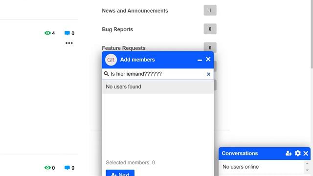This screenshot has width=313, height=176.
Task: Click the views eye icon showing 0
Action: 47,168
